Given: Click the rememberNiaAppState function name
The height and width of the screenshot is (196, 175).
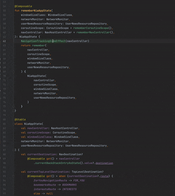Looking at the screenshot, I should click(x=36, y=10).
